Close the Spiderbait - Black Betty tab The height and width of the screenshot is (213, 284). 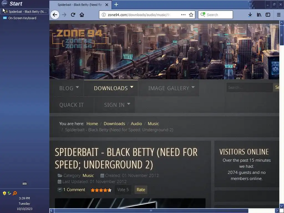coord(107,5)
